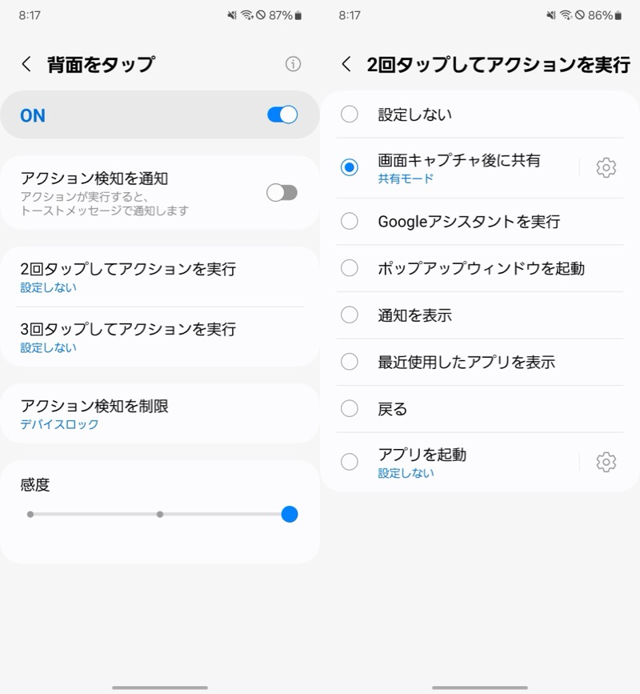The height and width of the screenshot is (694, 640).
Task: Choose ポップアップウィンドウを起動 option
Action: tap(350, 268)
